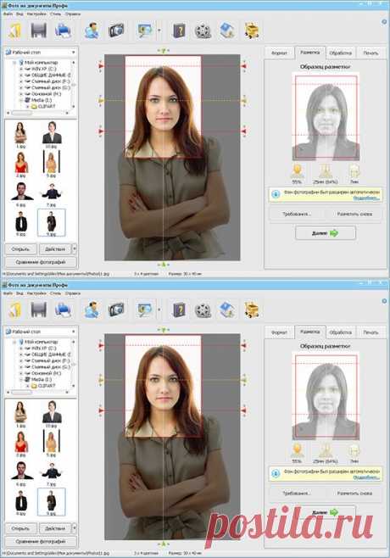The width and height of the screenshot is (390, 558).
Task: Expand the ОБЩИЕ ДАННЫЕ drive in top window tree
Action: [x=21, y=75]
